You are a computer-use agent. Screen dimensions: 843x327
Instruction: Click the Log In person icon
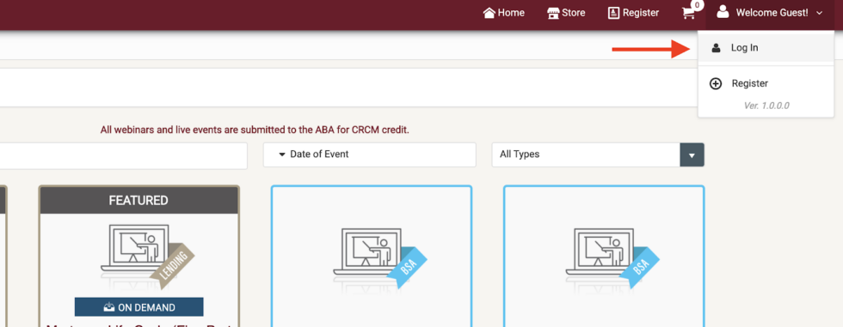(716, 48)
